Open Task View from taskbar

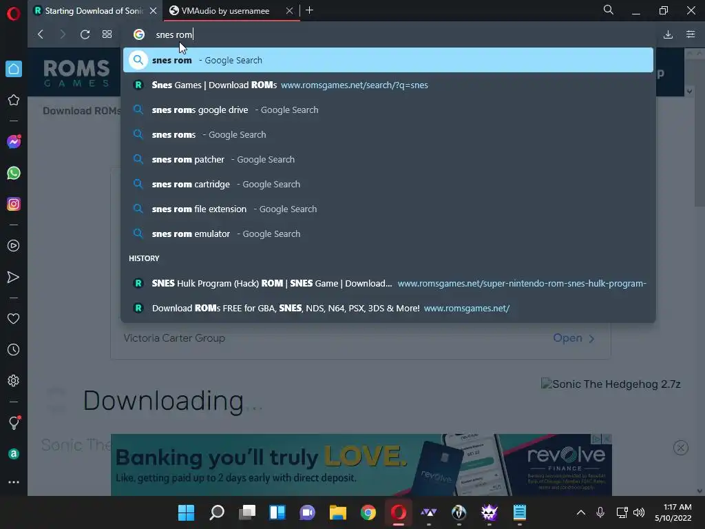(247, 512)
